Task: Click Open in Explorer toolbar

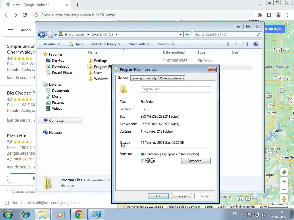Action: [x=76, y=44]
